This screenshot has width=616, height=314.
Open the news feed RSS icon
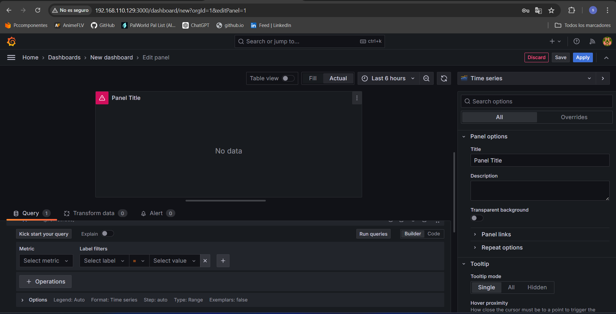(592, 41)
